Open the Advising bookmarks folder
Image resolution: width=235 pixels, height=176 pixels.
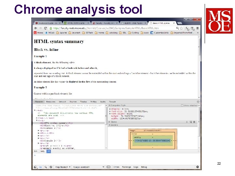(x=112, y=33)
